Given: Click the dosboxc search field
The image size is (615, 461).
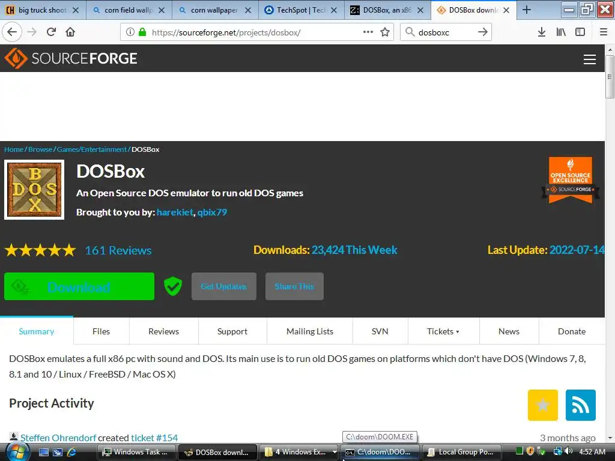Looking at the screenshot, I should [x=445, y=32].
